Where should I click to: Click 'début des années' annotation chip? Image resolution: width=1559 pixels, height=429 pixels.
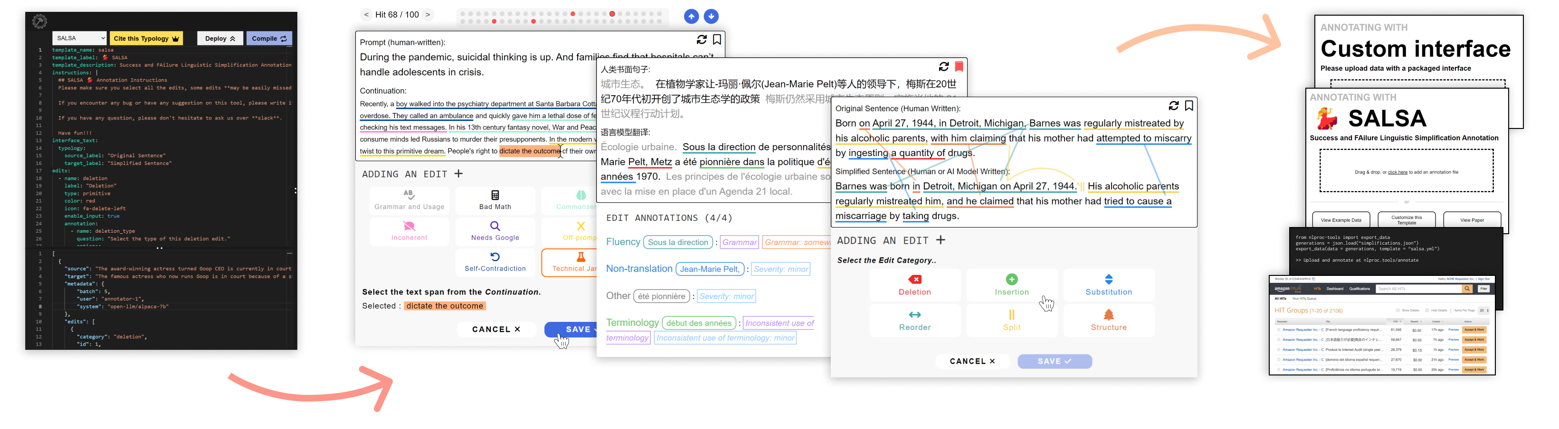click(699, 323)
